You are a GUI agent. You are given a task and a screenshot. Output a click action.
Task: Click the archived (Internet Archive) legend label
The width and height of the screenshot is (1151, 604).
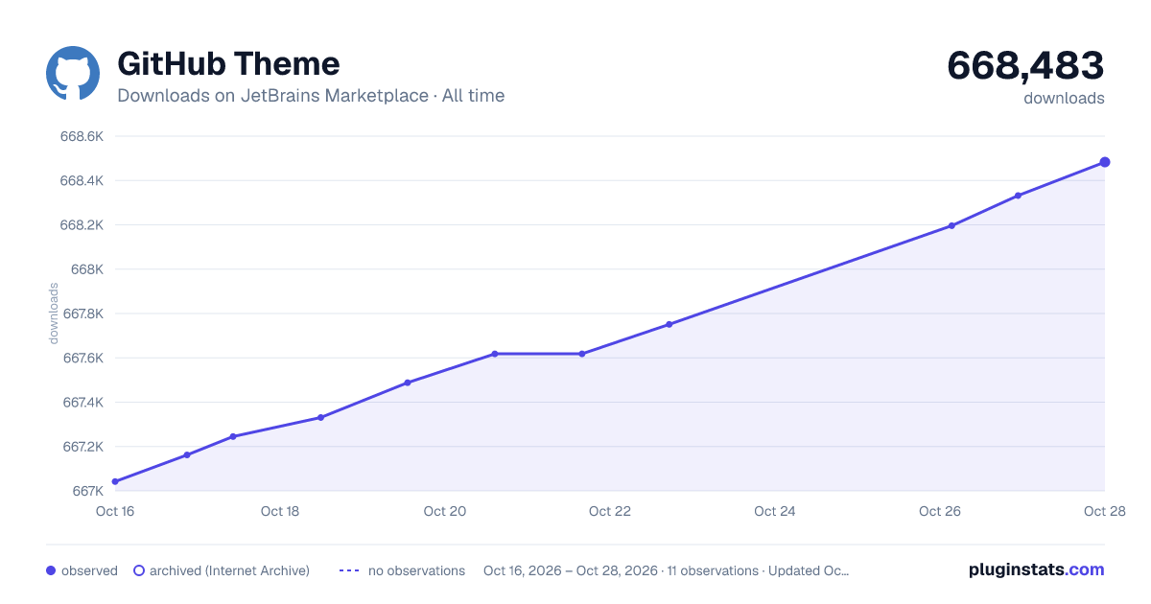[x=229, y=570]
